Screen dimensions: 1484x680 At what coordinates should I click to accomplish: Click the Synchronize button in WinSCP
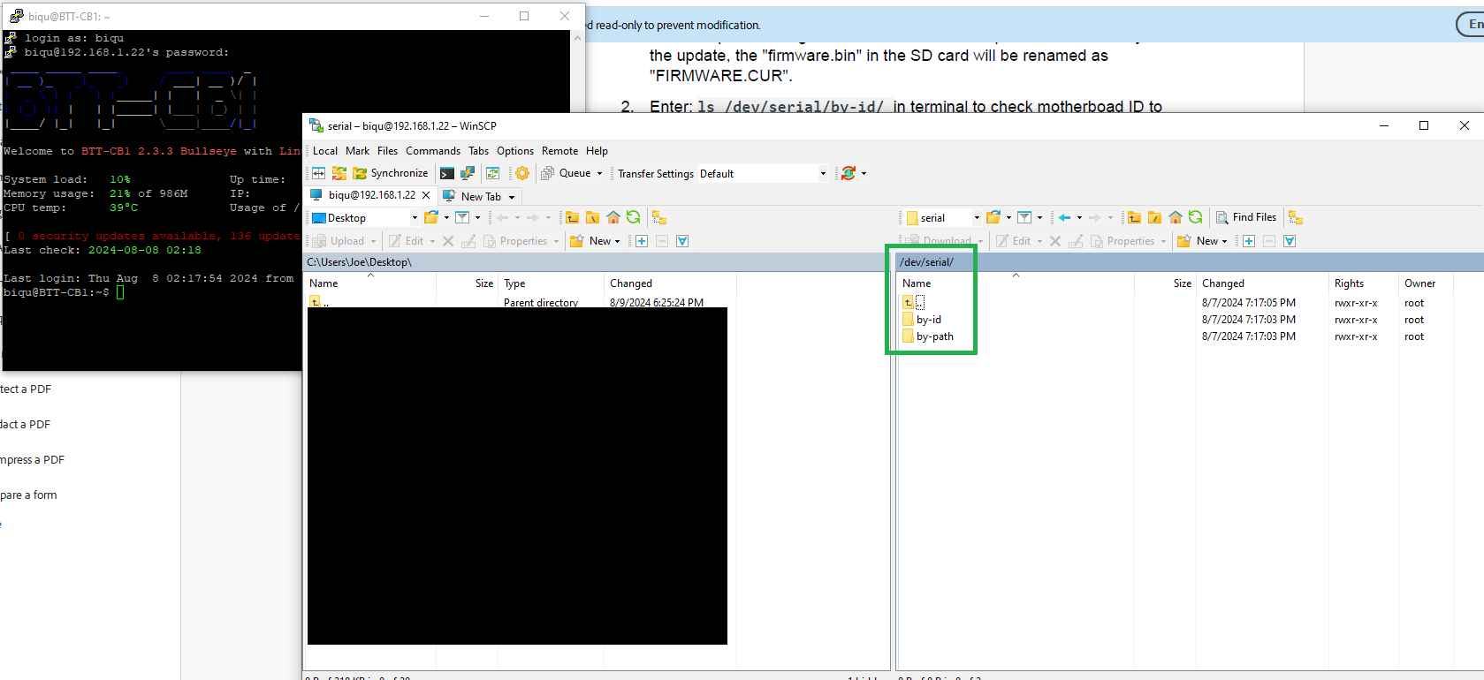click(391, 173)
